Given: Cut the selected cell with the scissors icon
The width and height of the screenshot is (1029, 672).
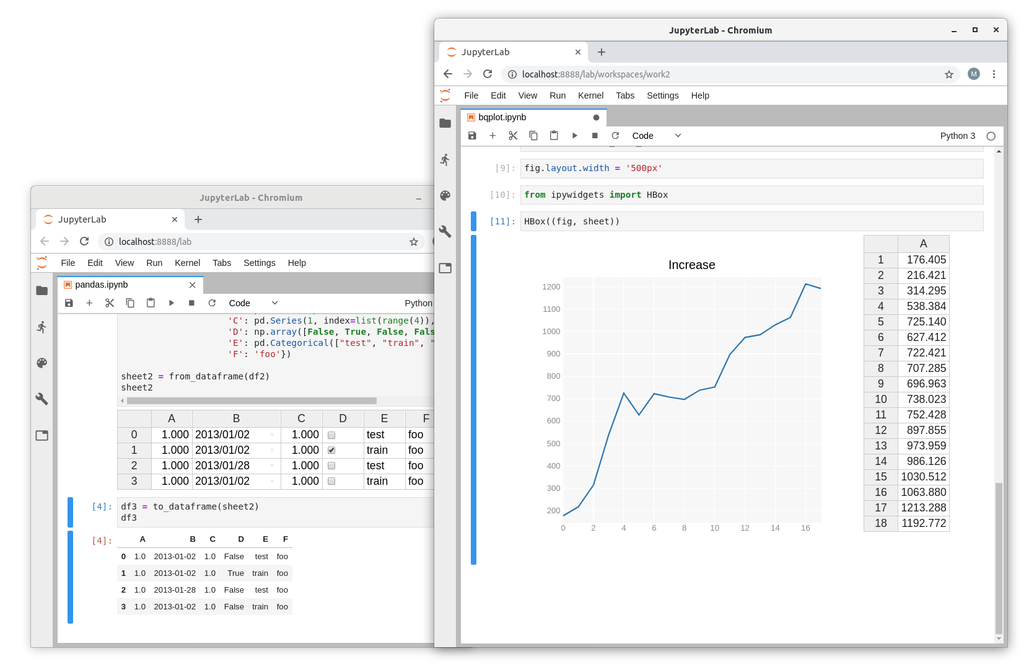Looking at the screenshot, I should [x=513, y=135].
